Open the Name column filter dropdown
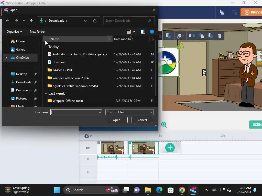 (110, 39)
